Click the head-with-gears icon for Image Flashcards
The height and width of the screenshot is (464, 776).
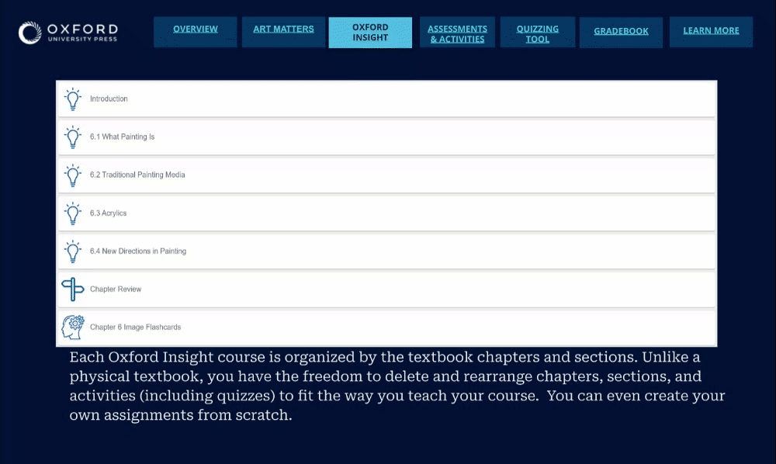point(72,327)
